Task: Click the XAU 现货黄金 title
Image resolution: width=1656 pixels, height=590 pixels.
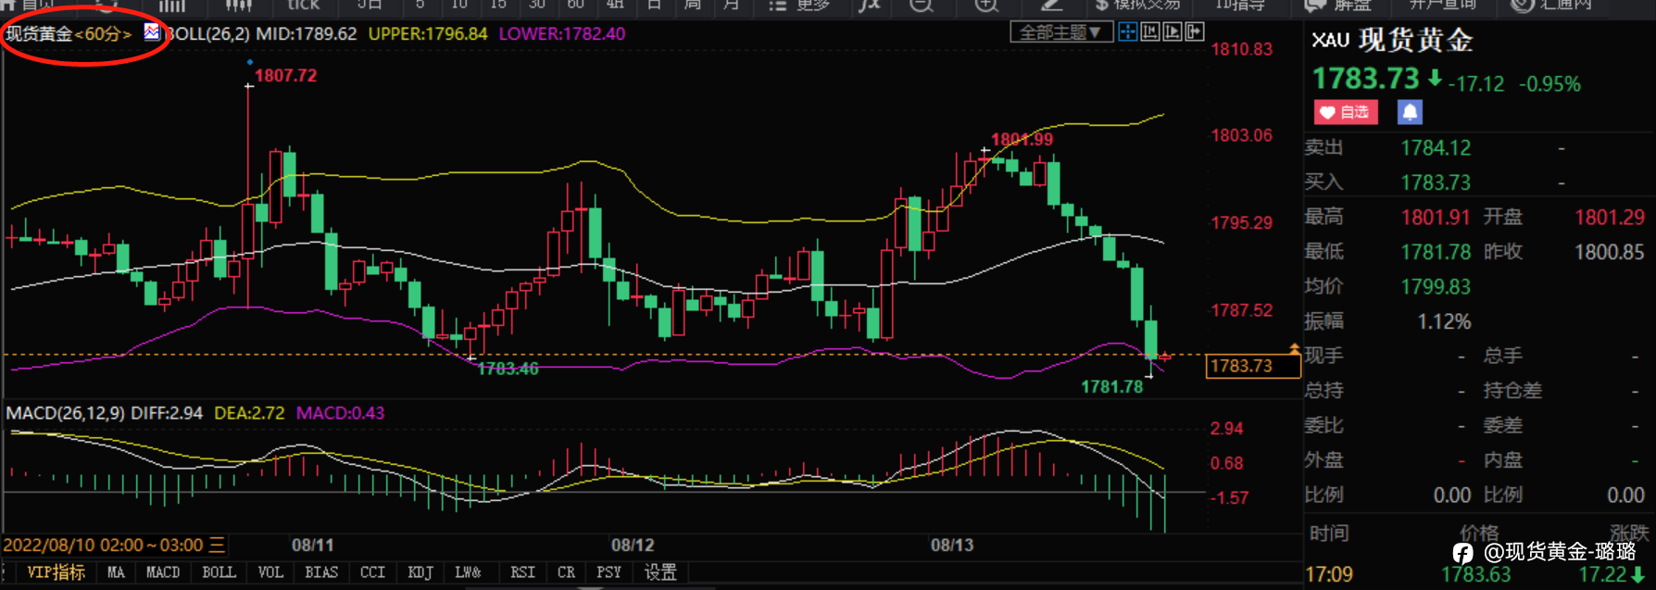Action: (1392, 40)
